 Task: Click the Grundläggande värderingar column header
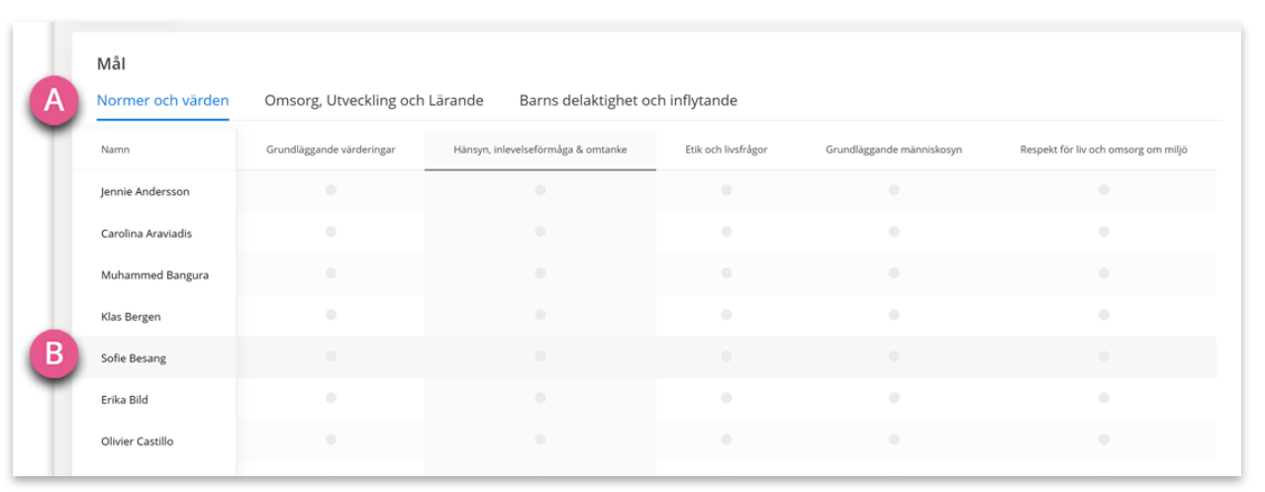(331, 149)
